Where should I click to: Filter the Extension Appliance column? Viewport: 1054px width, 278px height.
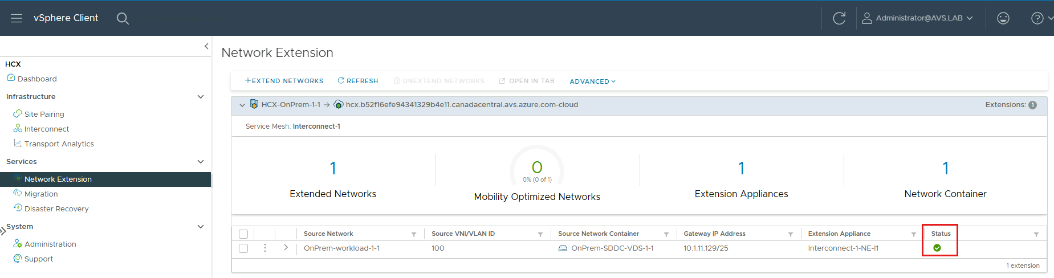[914, 234]
